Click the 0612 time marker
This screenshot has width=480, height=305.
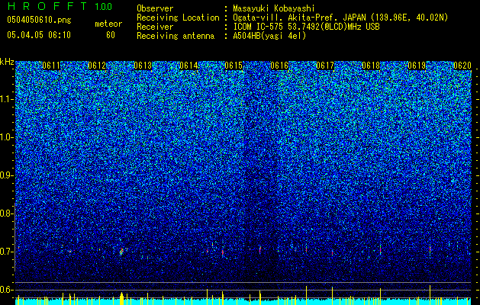click(97, 66)
